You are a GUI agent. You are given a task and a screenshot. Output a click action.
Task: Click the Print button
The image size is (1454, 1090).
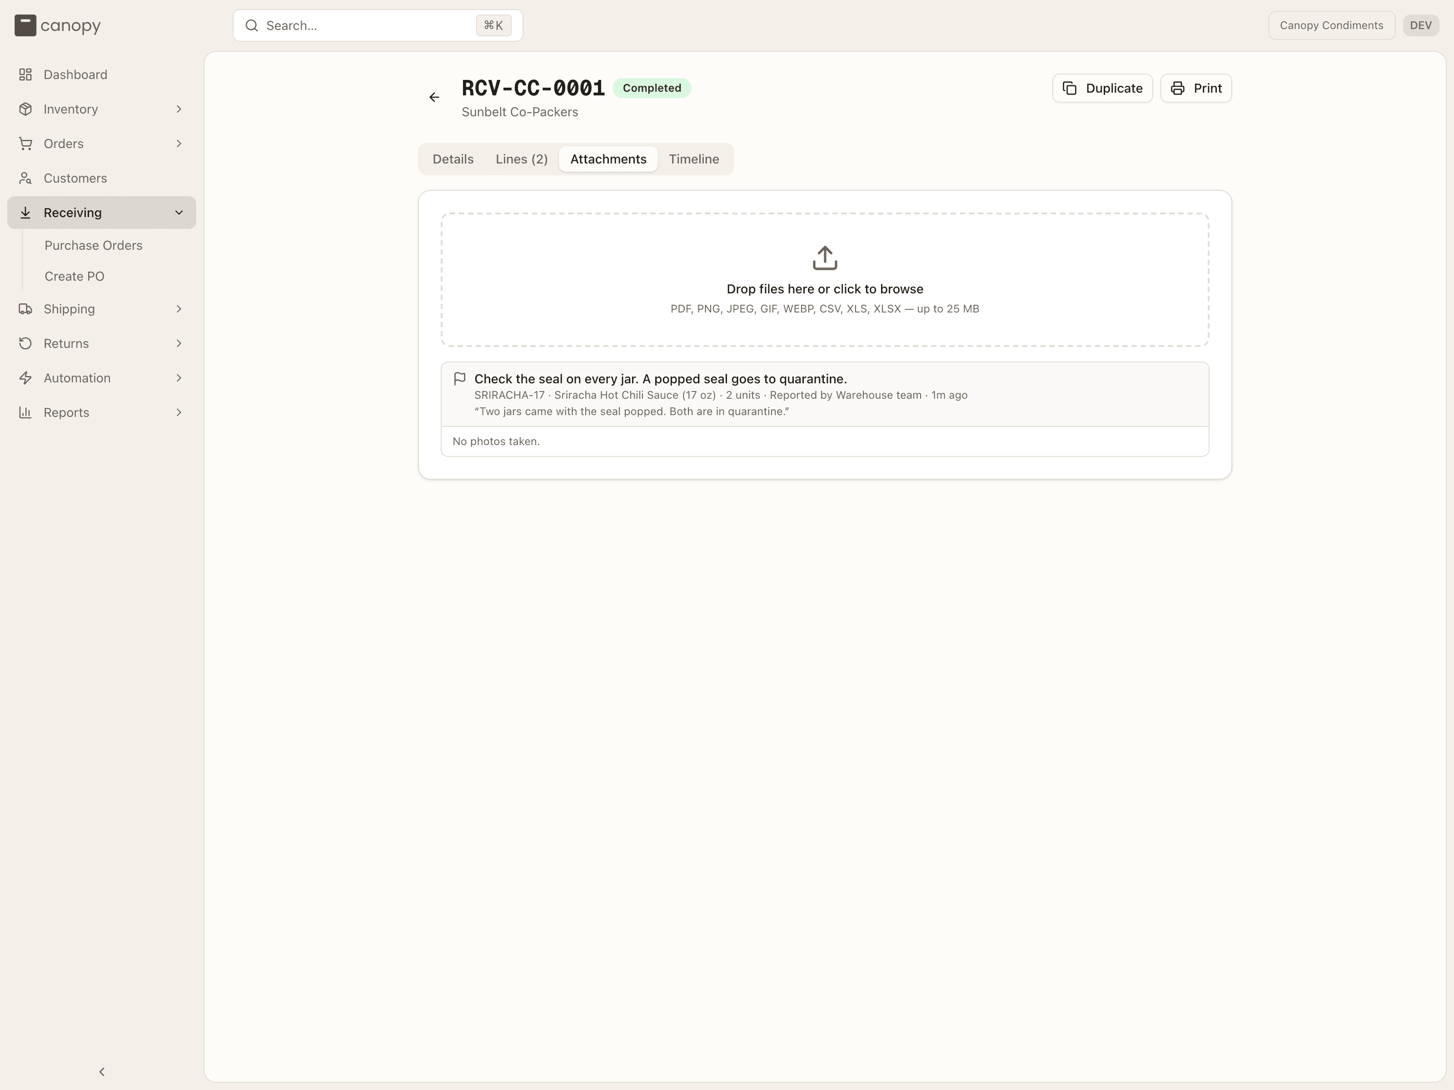click(x=1195, y=88)
